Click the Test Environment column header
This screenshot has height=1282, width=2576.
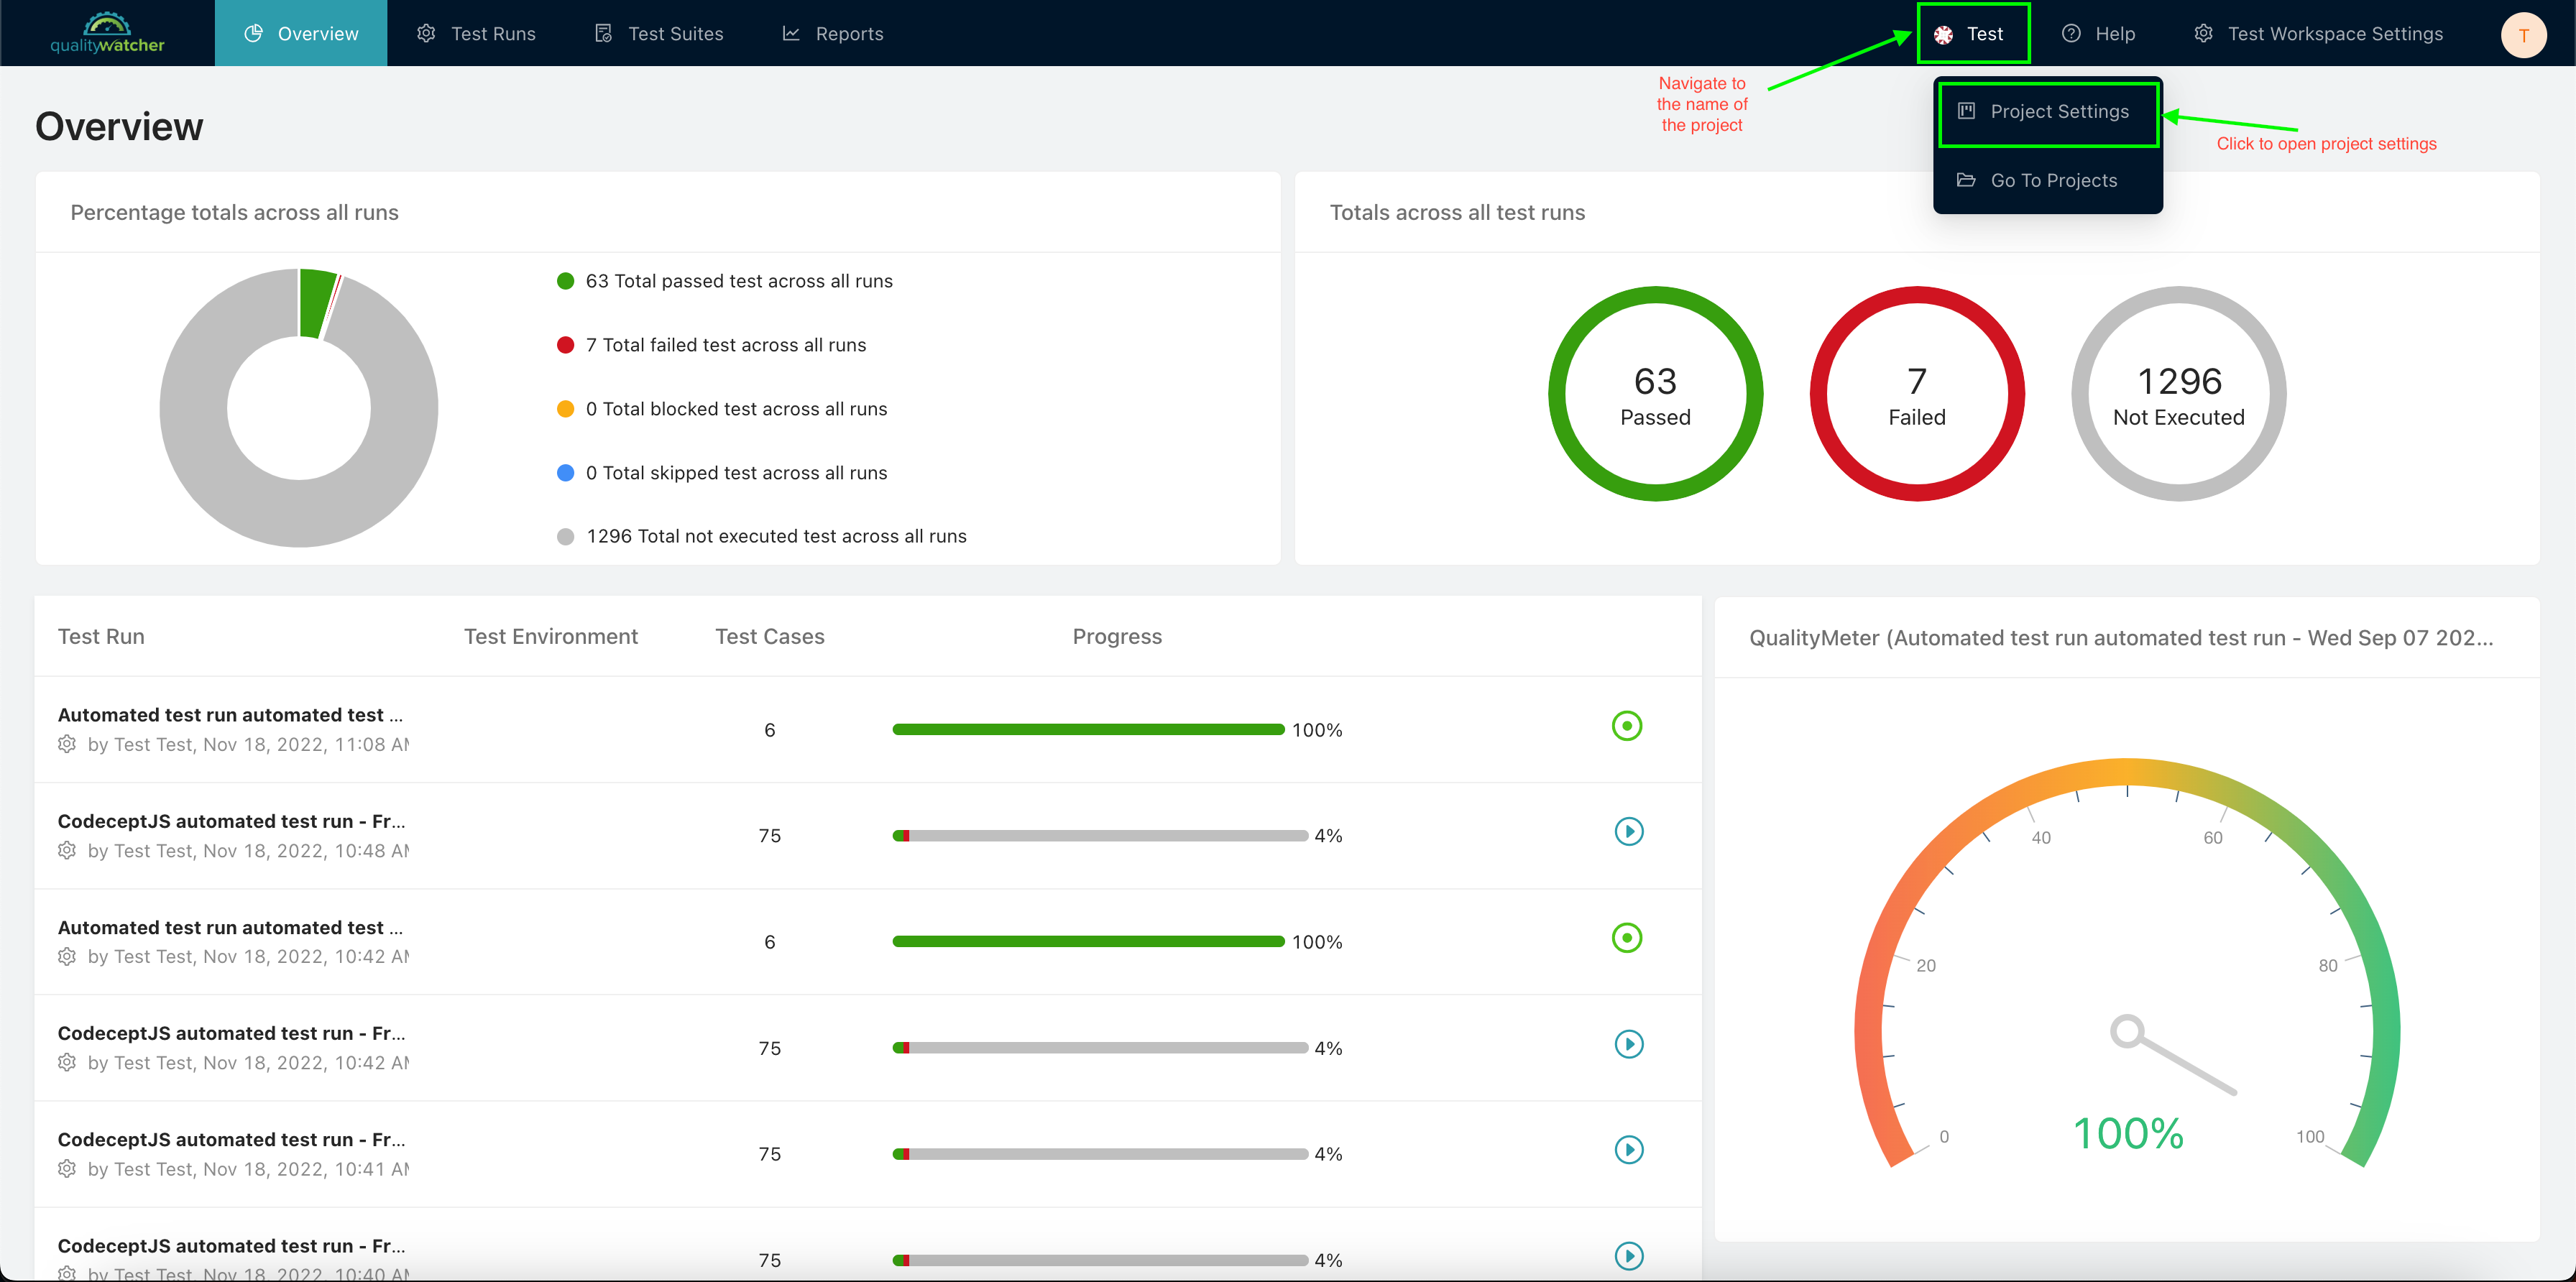[x=551, y=637]
